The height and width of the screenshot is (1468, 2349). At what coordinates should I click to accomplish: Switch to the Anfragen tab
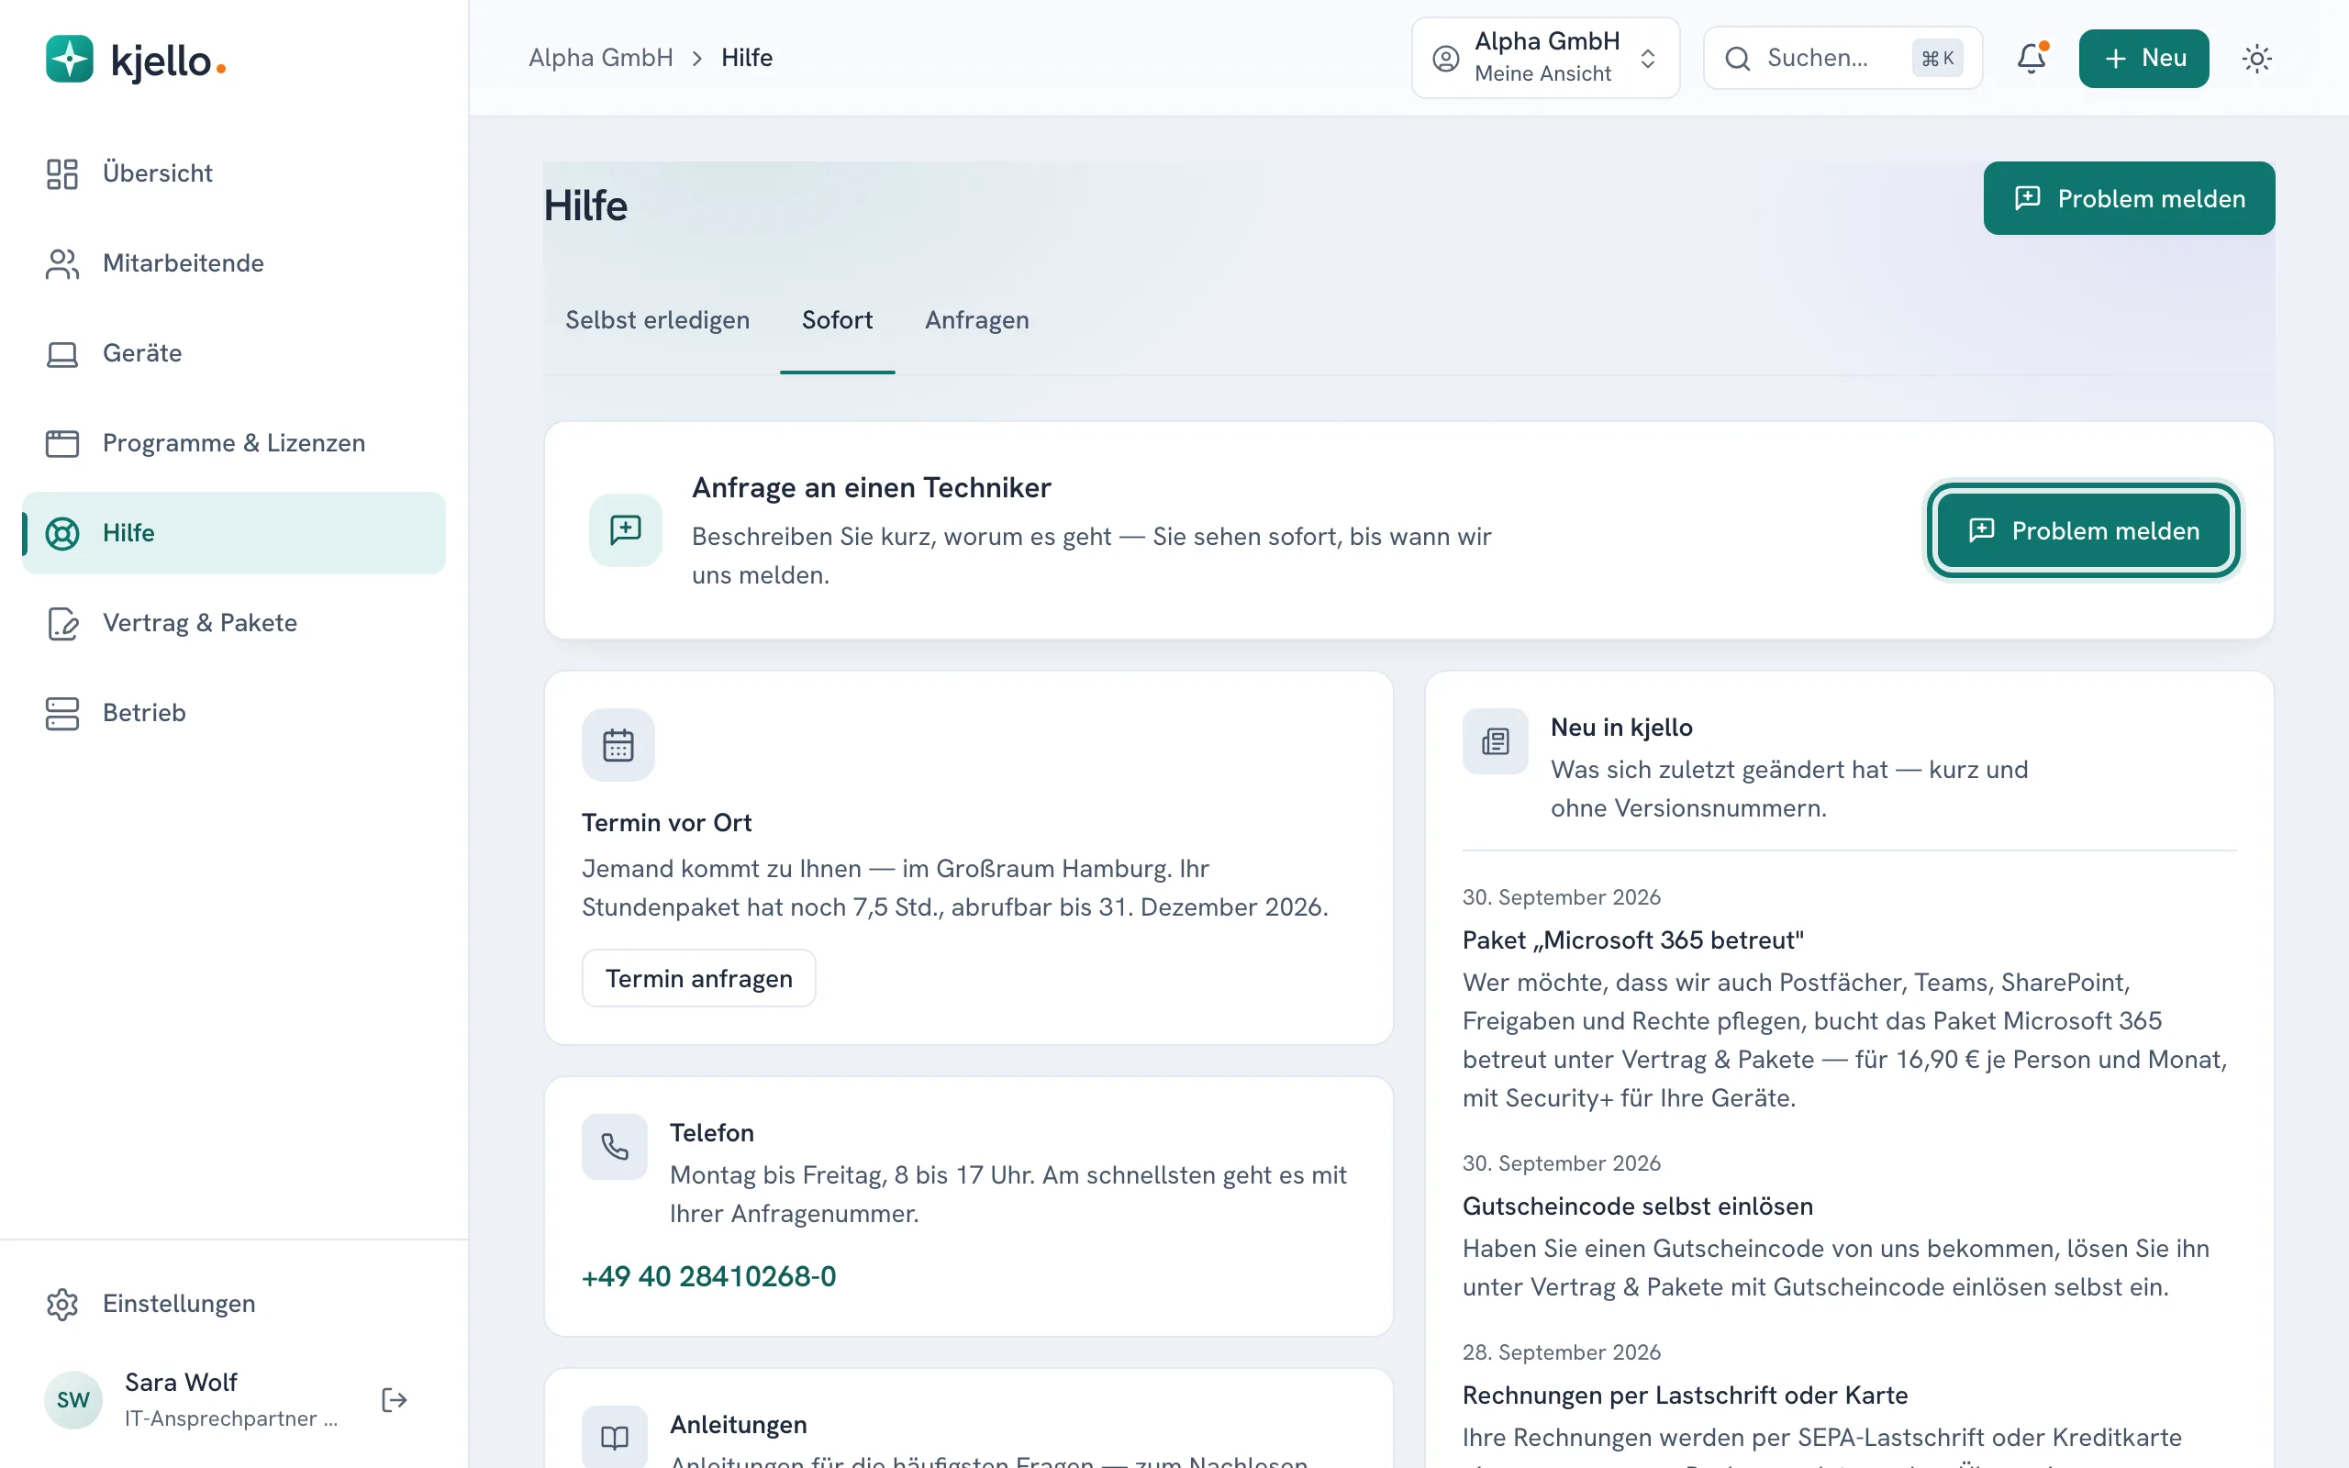pyautogui.click(x=976, y=319)
